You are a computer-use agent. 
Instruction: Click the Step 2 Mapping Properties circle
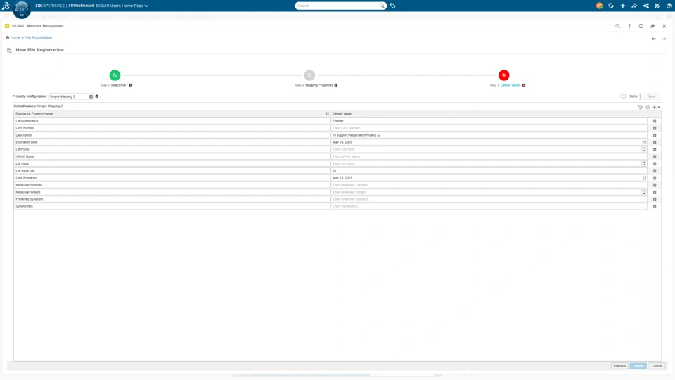(x=309, y=75)
